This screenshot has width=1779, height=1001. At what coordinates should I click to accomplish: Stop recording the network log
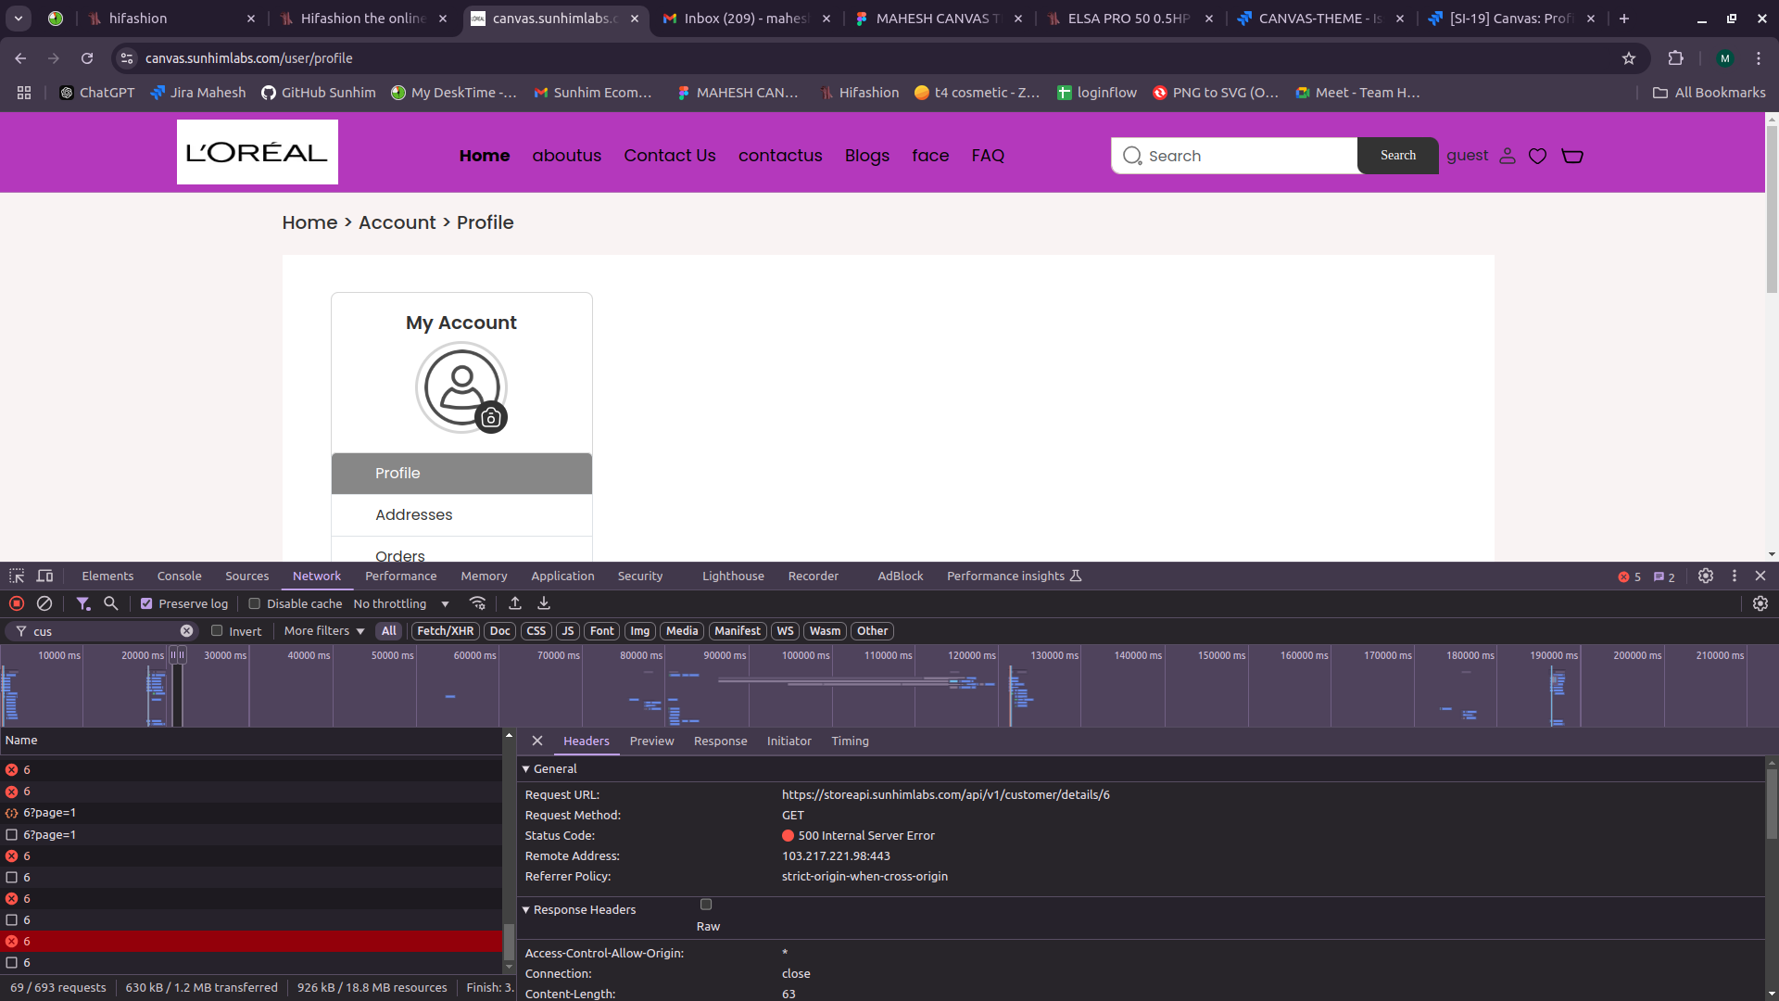tap(17, 603)
